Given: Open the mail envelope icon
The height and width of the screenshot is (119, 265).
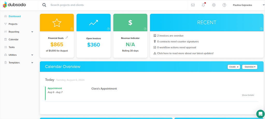Looking at the screenshot, I should 193,5.
